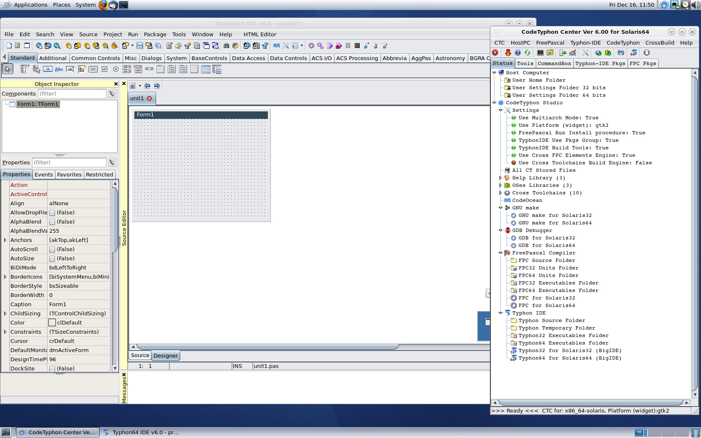Open the terminal launcher in top panel
The image size is (701, 438).
point(124,5)
